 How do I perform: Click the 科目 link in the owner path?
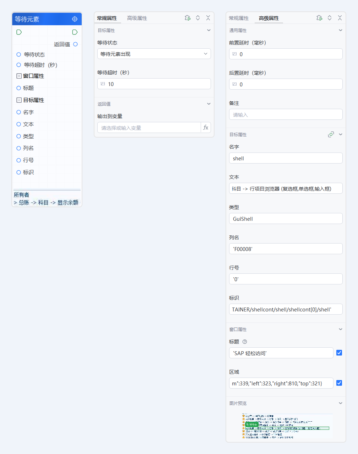pos(43,202)
